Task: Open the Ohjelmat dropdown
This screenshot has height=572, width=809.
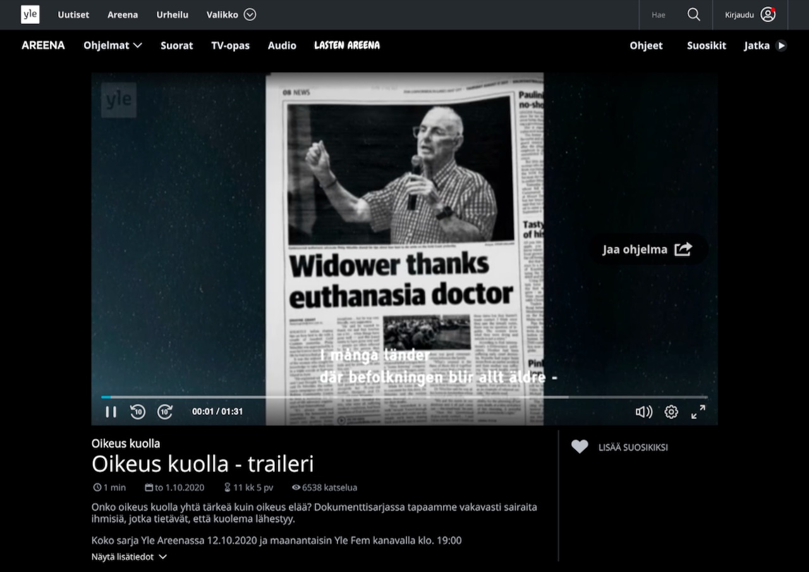Action: click(x=113, y=46)
